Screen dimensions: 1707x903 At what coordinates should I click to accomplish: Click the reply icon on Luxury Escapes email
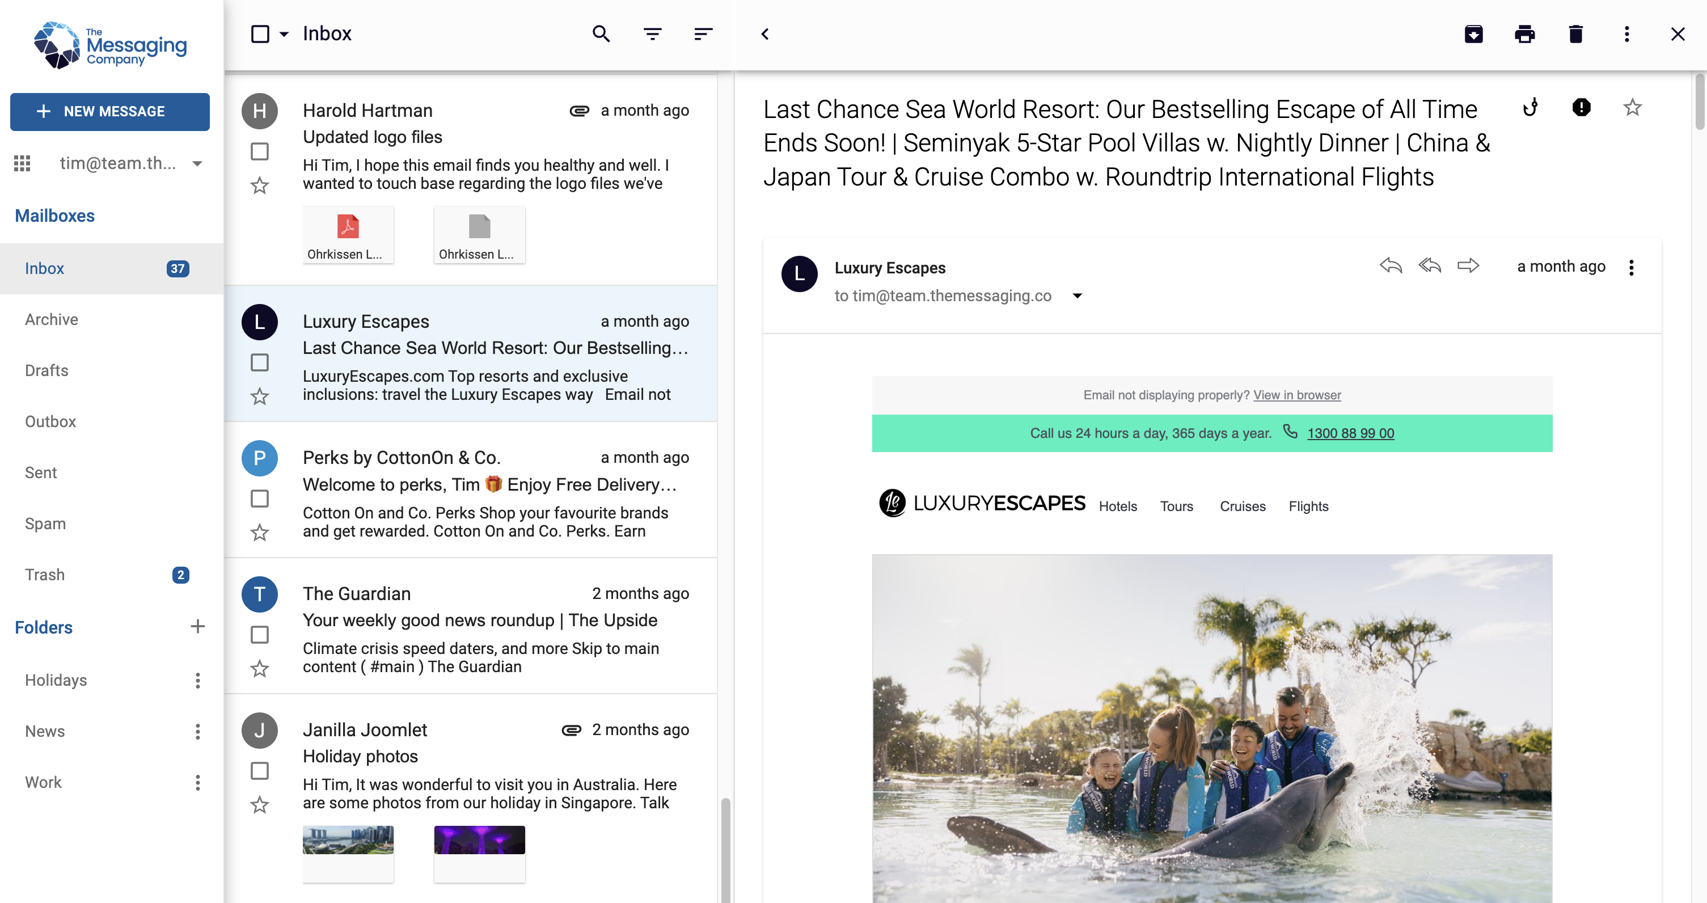(x=1391, y=267)
